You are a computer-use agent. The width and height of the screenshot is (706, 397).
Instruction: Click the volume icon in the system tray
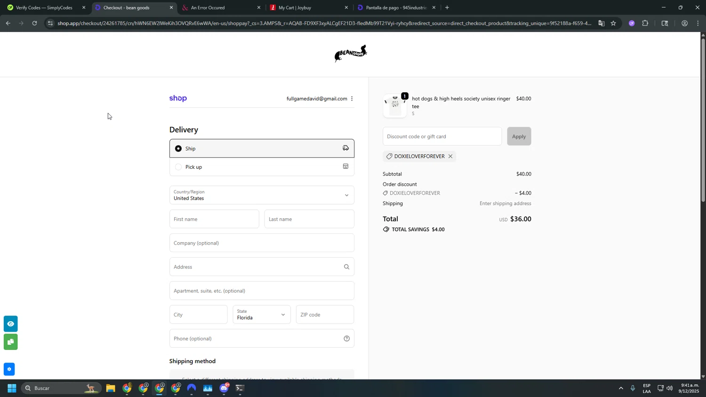point(670,388)
